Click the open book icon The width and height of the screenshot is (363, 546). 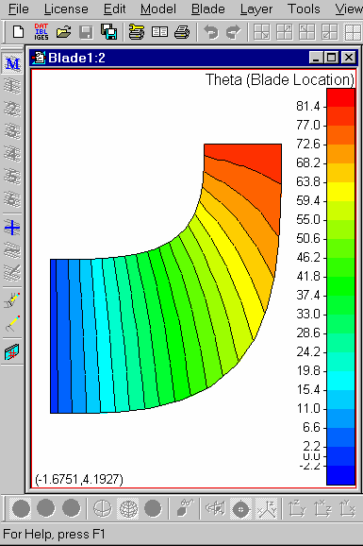(x=159, y=32)
